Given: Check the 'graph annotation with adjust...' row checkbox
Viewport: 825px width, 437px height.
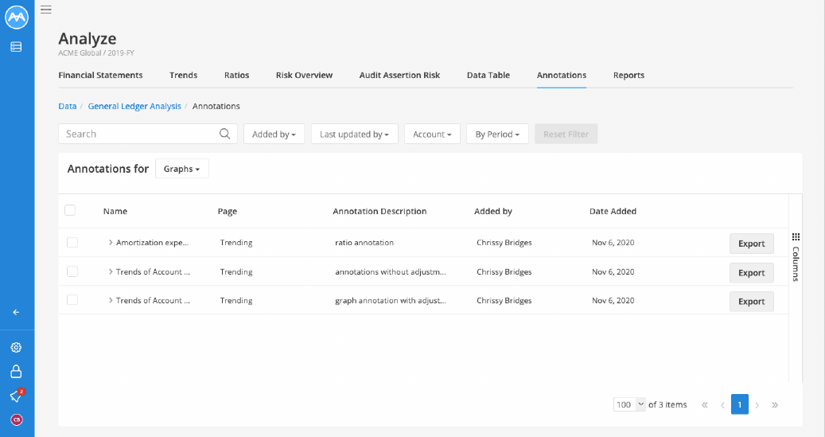Looking at the screenshot, I should click(x=72, y=299).
